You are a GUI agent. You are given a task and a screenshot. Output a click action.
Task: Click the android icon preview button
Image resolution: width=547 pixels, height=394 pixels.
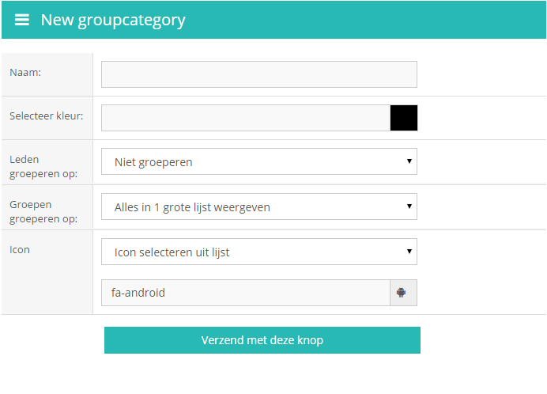(403, 293)
